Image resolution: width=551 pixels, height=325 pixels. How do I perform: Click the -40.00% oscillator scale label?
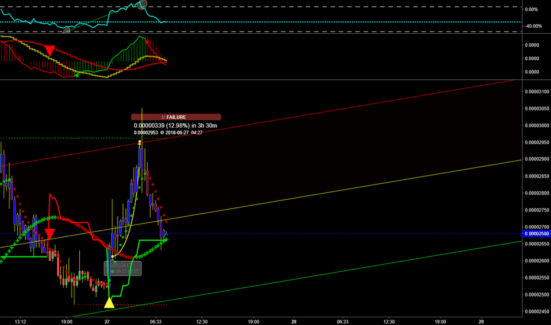click(x=533, y=26)
